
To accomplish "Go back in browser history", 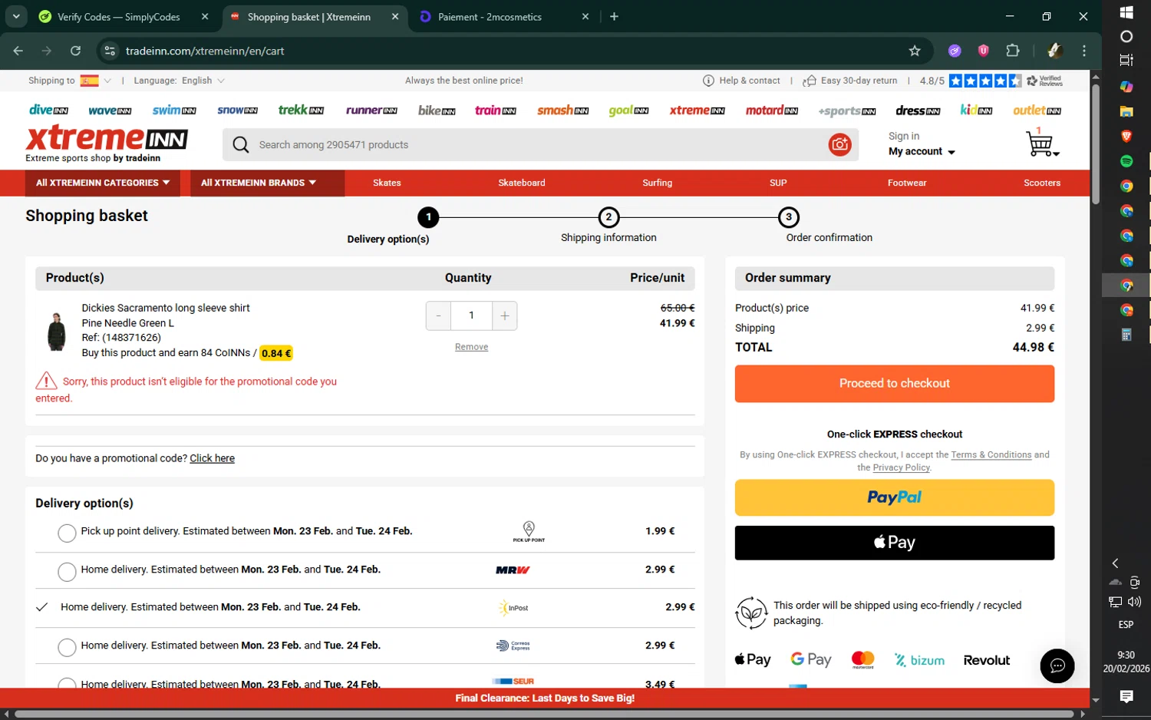I will click(18, 51).
